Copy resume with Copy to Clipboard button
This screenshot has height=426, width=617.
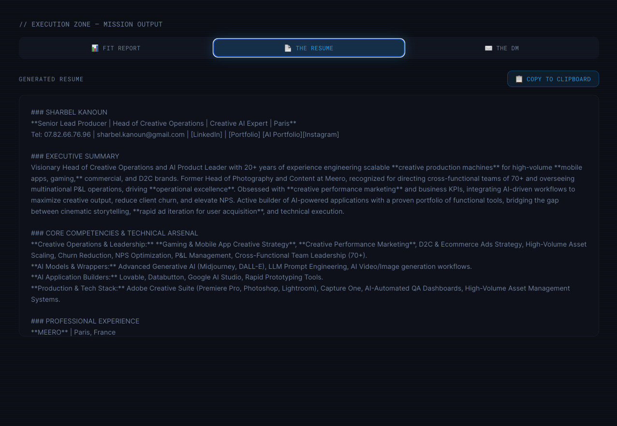point(553,79)
